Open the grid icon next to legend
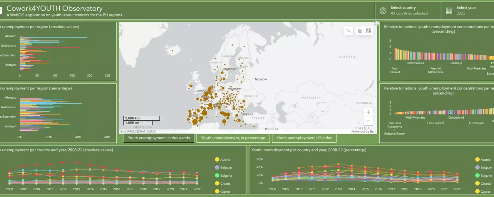The image size is (494, 197). point(368,31)
